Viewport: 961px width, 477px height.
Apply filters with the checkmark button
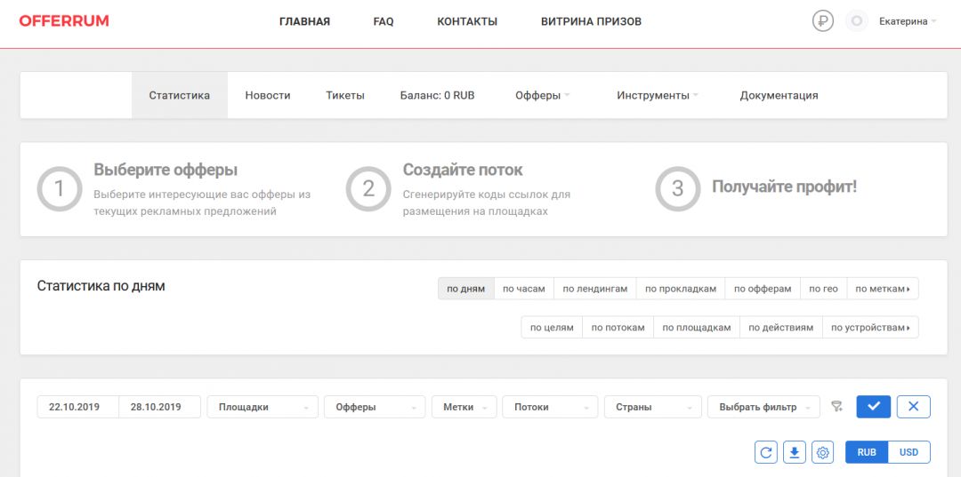coord(874,407)
